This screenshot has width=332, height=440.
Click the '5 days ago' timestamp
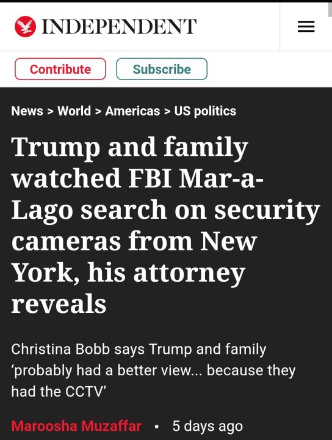pyautogui.click(x=208, y=427)
